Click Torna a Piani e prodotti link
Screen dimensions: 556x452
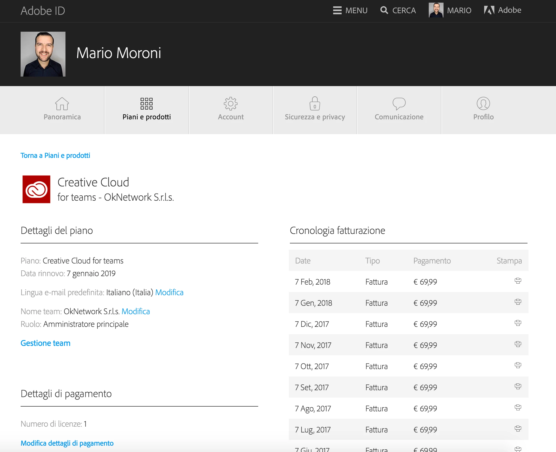click(55, 156)
